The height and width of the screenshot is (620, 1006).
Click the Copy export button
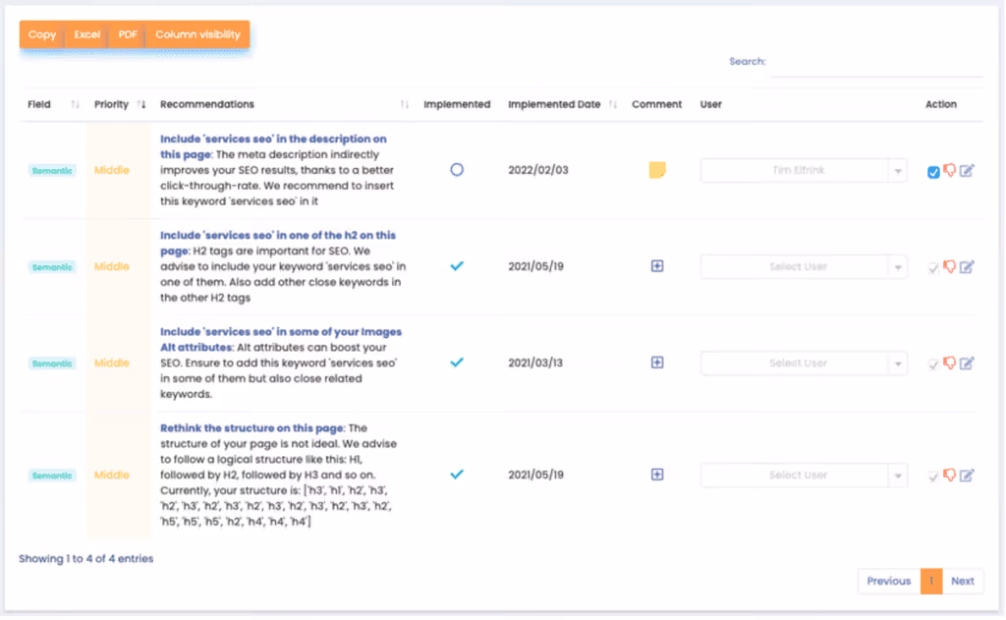point(41,34)
